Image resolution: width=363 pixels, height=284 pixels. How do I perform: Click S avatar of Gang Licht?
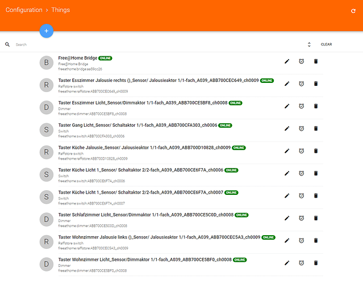47,130
